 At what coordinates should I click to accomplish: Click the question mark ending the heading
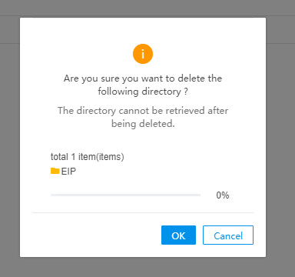click(x=186, y=92)
